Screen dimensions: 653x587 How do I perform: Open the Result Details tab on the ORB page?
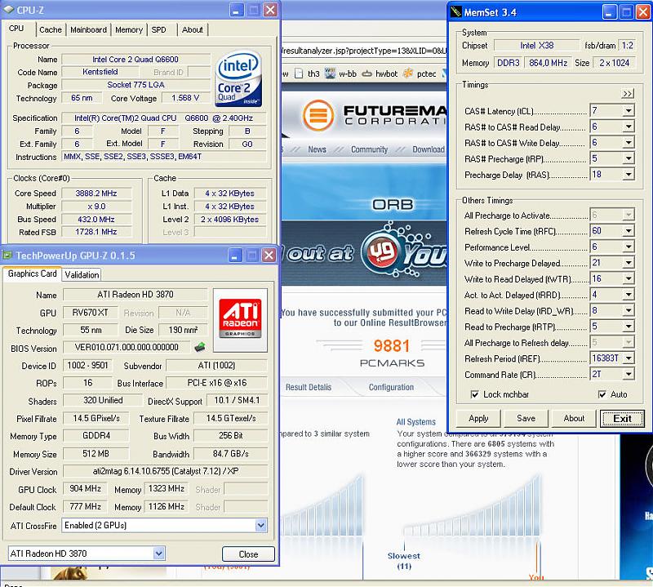(309, 387)
